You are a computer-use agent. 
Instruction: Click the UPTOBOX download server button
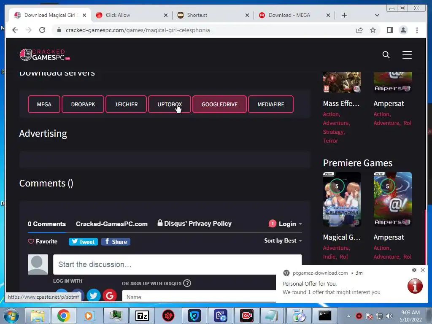coord(170,105)
